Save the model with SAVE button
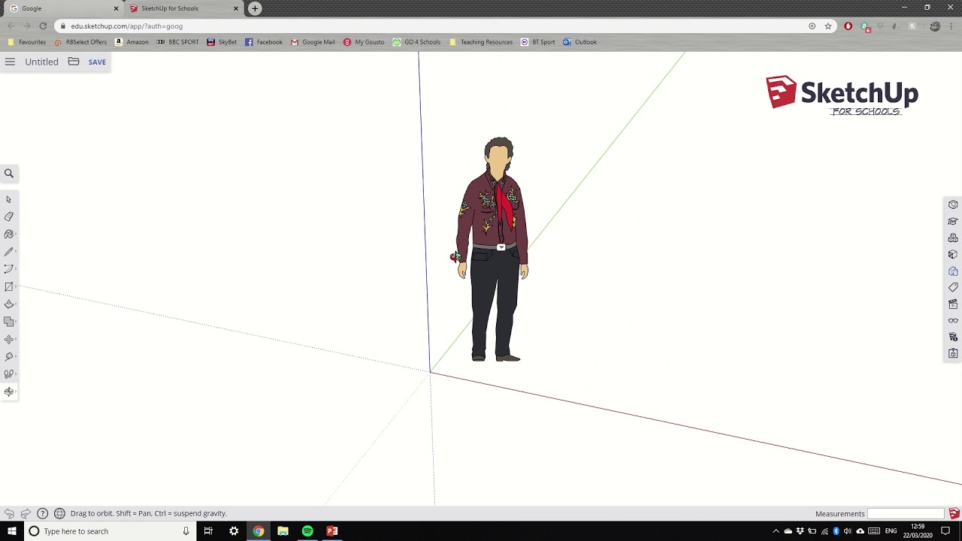This screenshot has width=962, height=541. point(97,62)
